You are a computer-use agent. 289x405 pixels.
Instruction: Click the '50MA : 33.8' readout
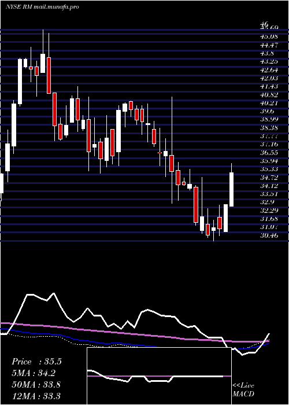pyautogui.click(x=36, y=385)
